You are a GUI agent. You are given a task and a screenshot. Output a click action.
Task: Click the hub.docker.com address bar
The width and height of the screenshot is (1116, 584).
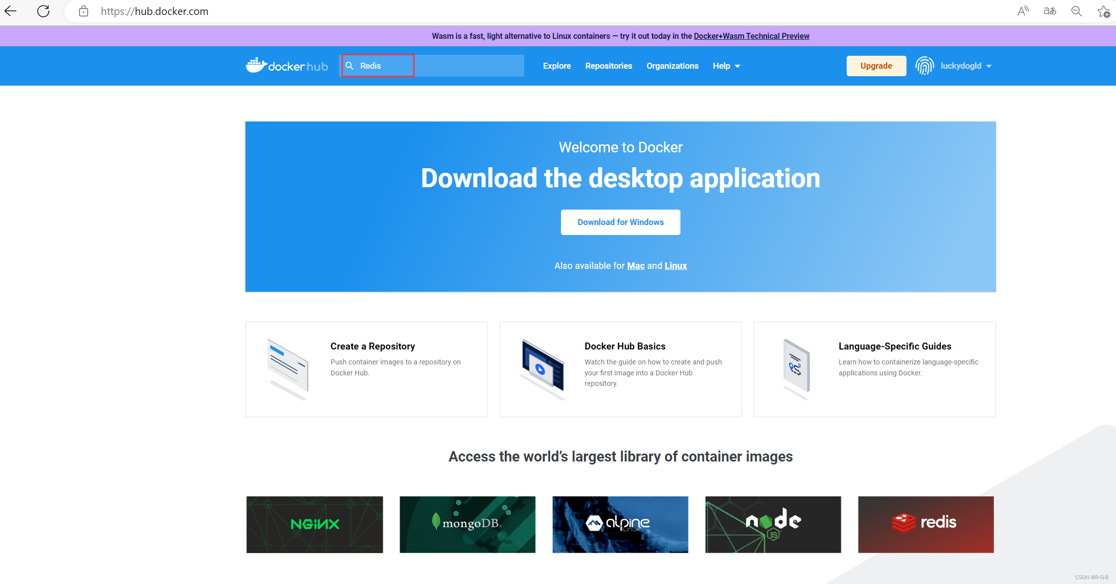(154, 11)
